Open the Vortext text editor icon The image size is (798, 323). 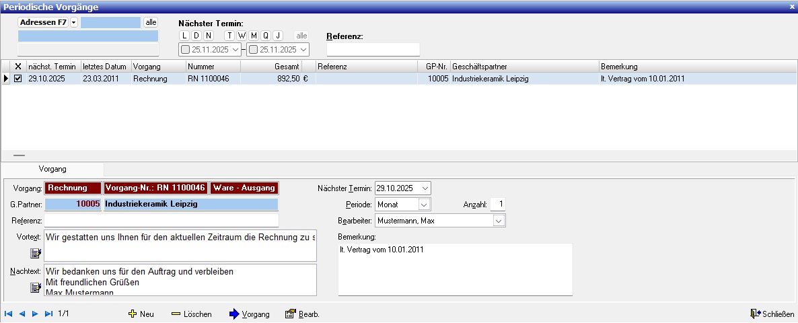point(36,253)
